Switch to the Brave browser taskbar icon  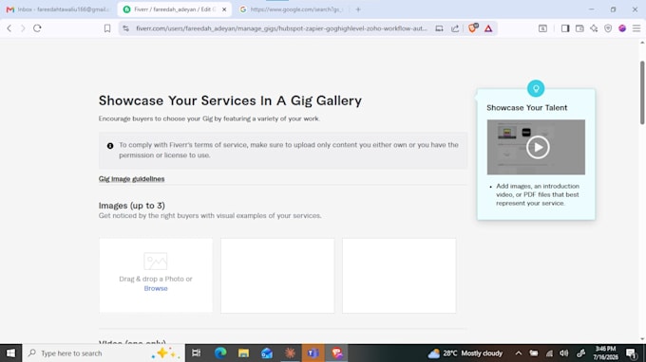(336, 353)
